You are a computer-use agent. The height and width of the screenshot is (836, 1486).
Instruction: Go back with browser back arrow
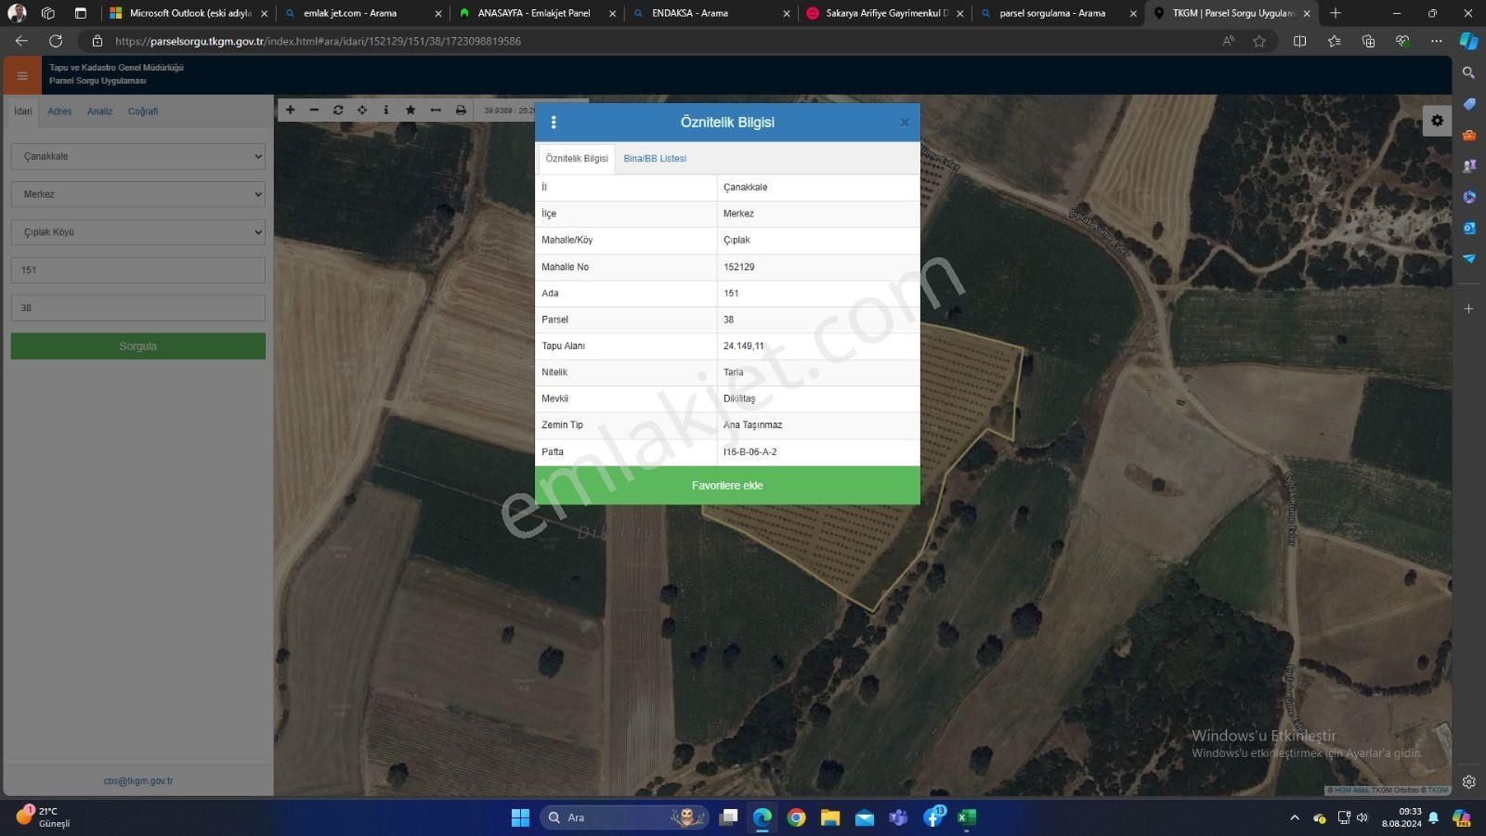(x=21, y=41)
